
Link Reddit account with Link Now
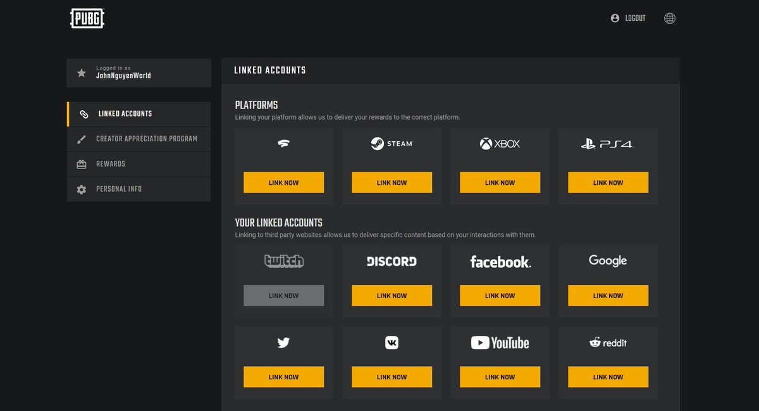pyautogui.click(x=608, y=377)
